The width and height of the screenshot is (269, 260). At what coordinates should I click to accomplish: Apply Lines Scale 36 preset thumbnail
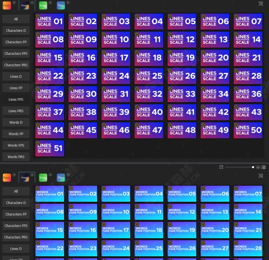pos(248,94)
